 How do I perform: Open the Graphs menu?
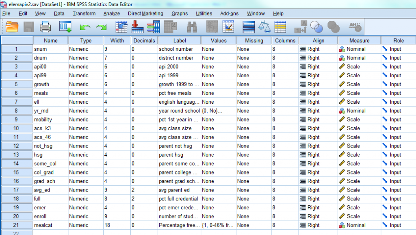179,13
